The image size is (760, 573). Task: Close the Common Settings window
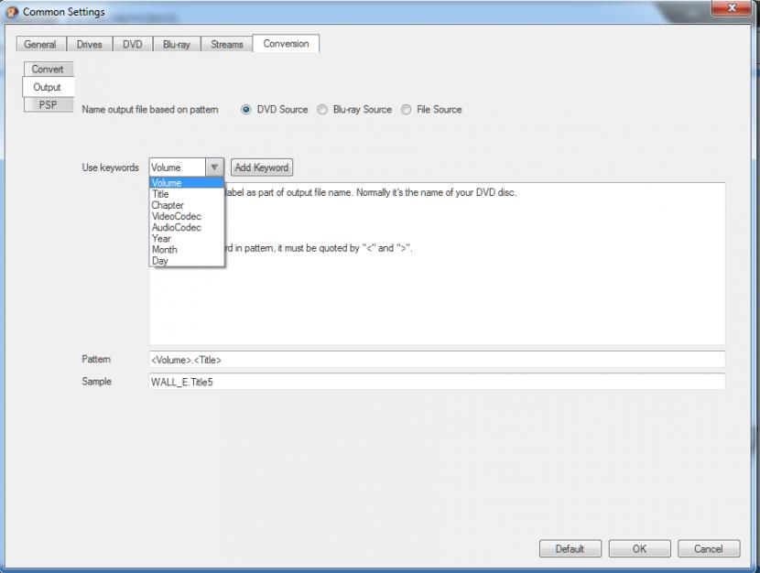732,8
